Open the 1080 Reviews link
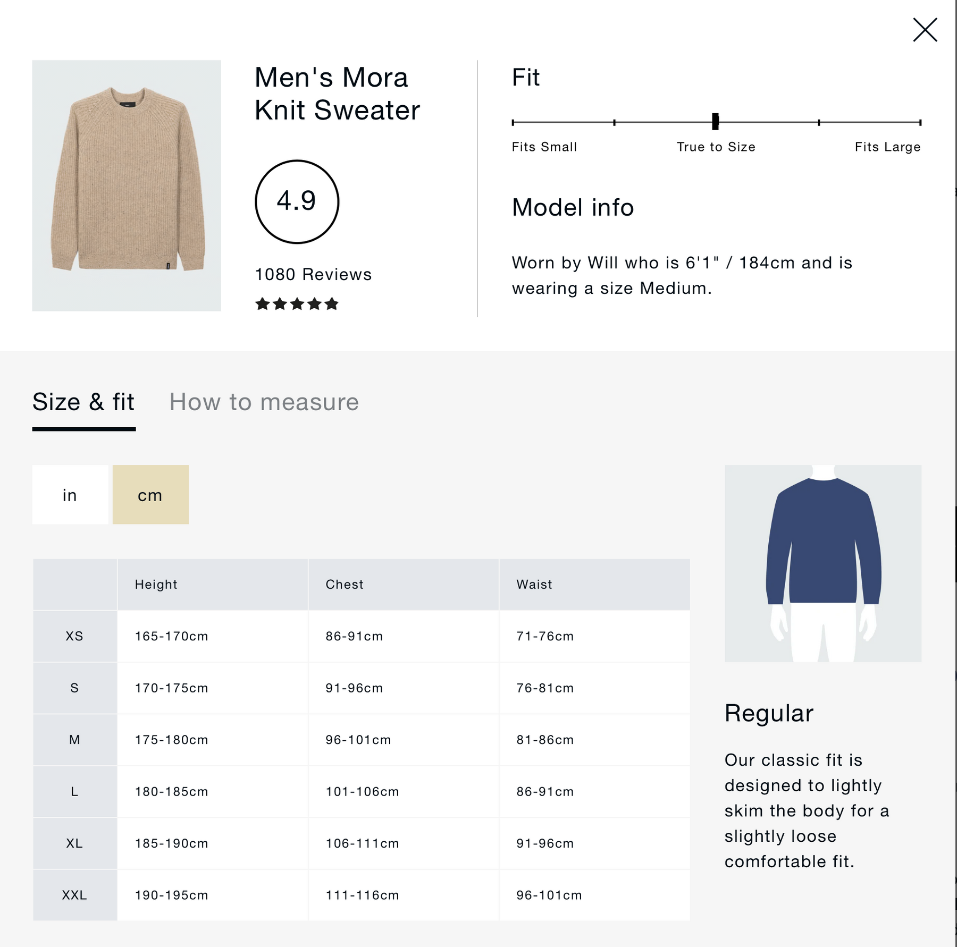Screen dimensions: 957x947 click(x=313, y=274)
